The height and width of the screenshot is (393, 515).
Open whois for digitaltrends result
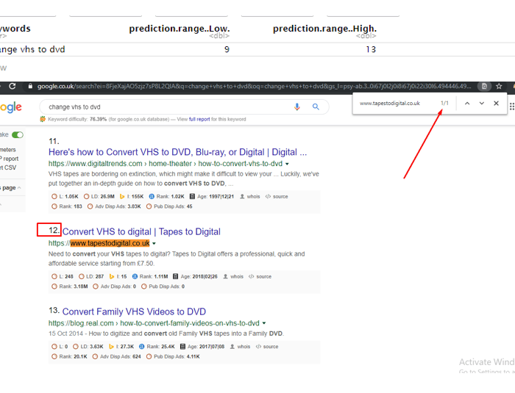click(250, 197)
